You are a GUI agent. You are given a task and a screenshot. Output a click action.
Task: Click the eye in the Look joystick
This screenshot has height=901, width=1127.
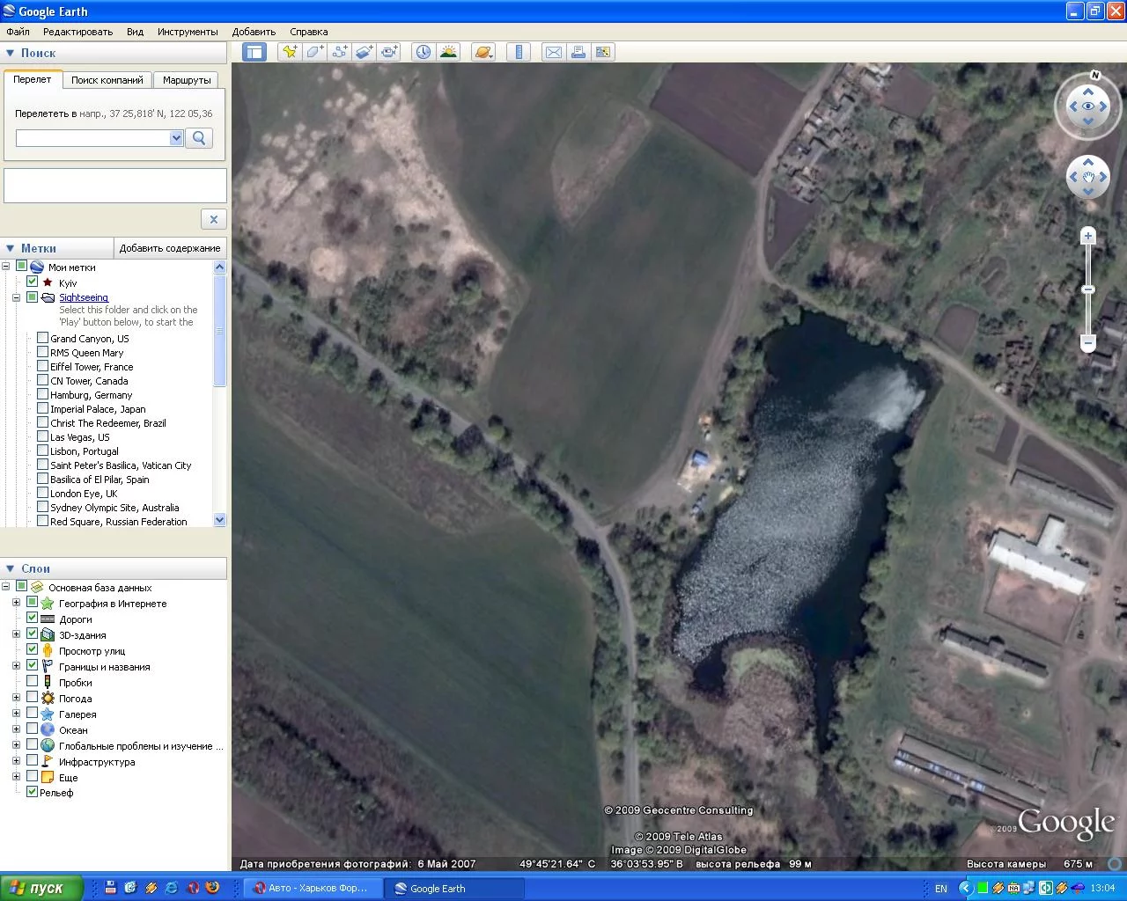pyautogui.click(x=1088, y=106)
